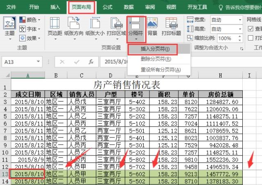Switch to the 开始 tab
262x185 pixels.
(x=34, y=7)
